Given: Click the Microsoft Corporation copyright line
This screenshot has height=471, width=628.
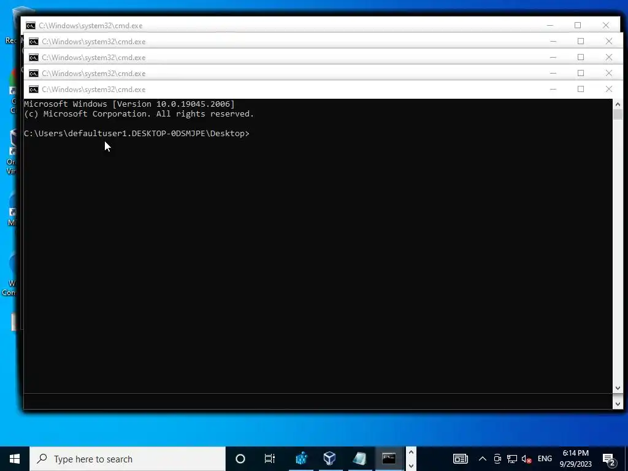Looking at the screenshot, I should click(x=139, y=113).
